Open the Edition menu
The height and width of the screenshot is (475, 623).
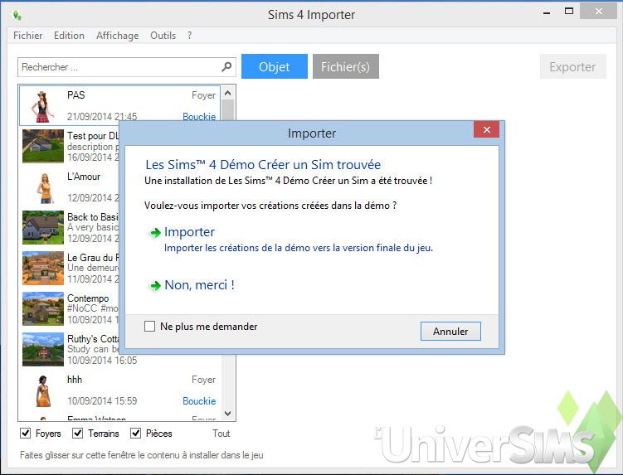[69, 36]
